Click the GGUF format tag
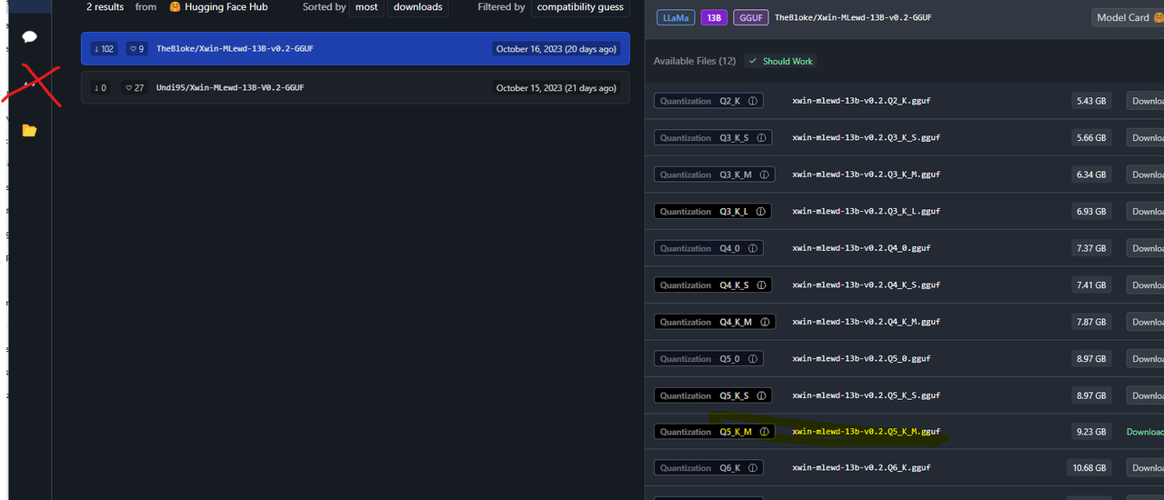 pyautogui.click(x=750, y=17)
